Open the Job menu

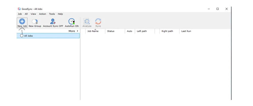click(x=20, y=14)
